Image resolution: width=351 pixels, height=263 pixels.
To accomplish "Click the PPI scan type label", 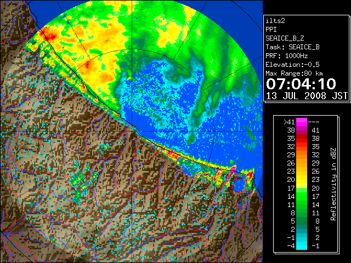I will click(x=271, y=30).
